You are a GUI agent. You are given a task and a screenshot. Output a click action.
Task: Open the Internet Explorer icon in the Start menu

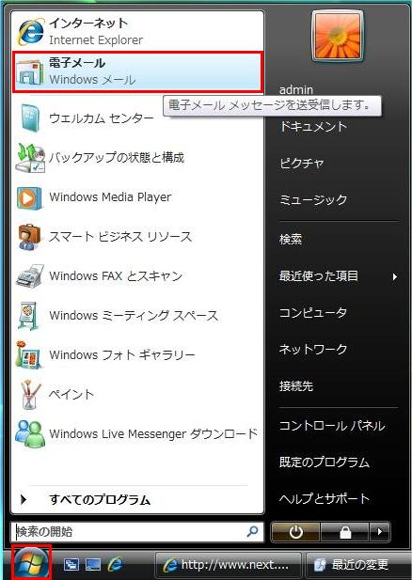click(x=31, y=32)
